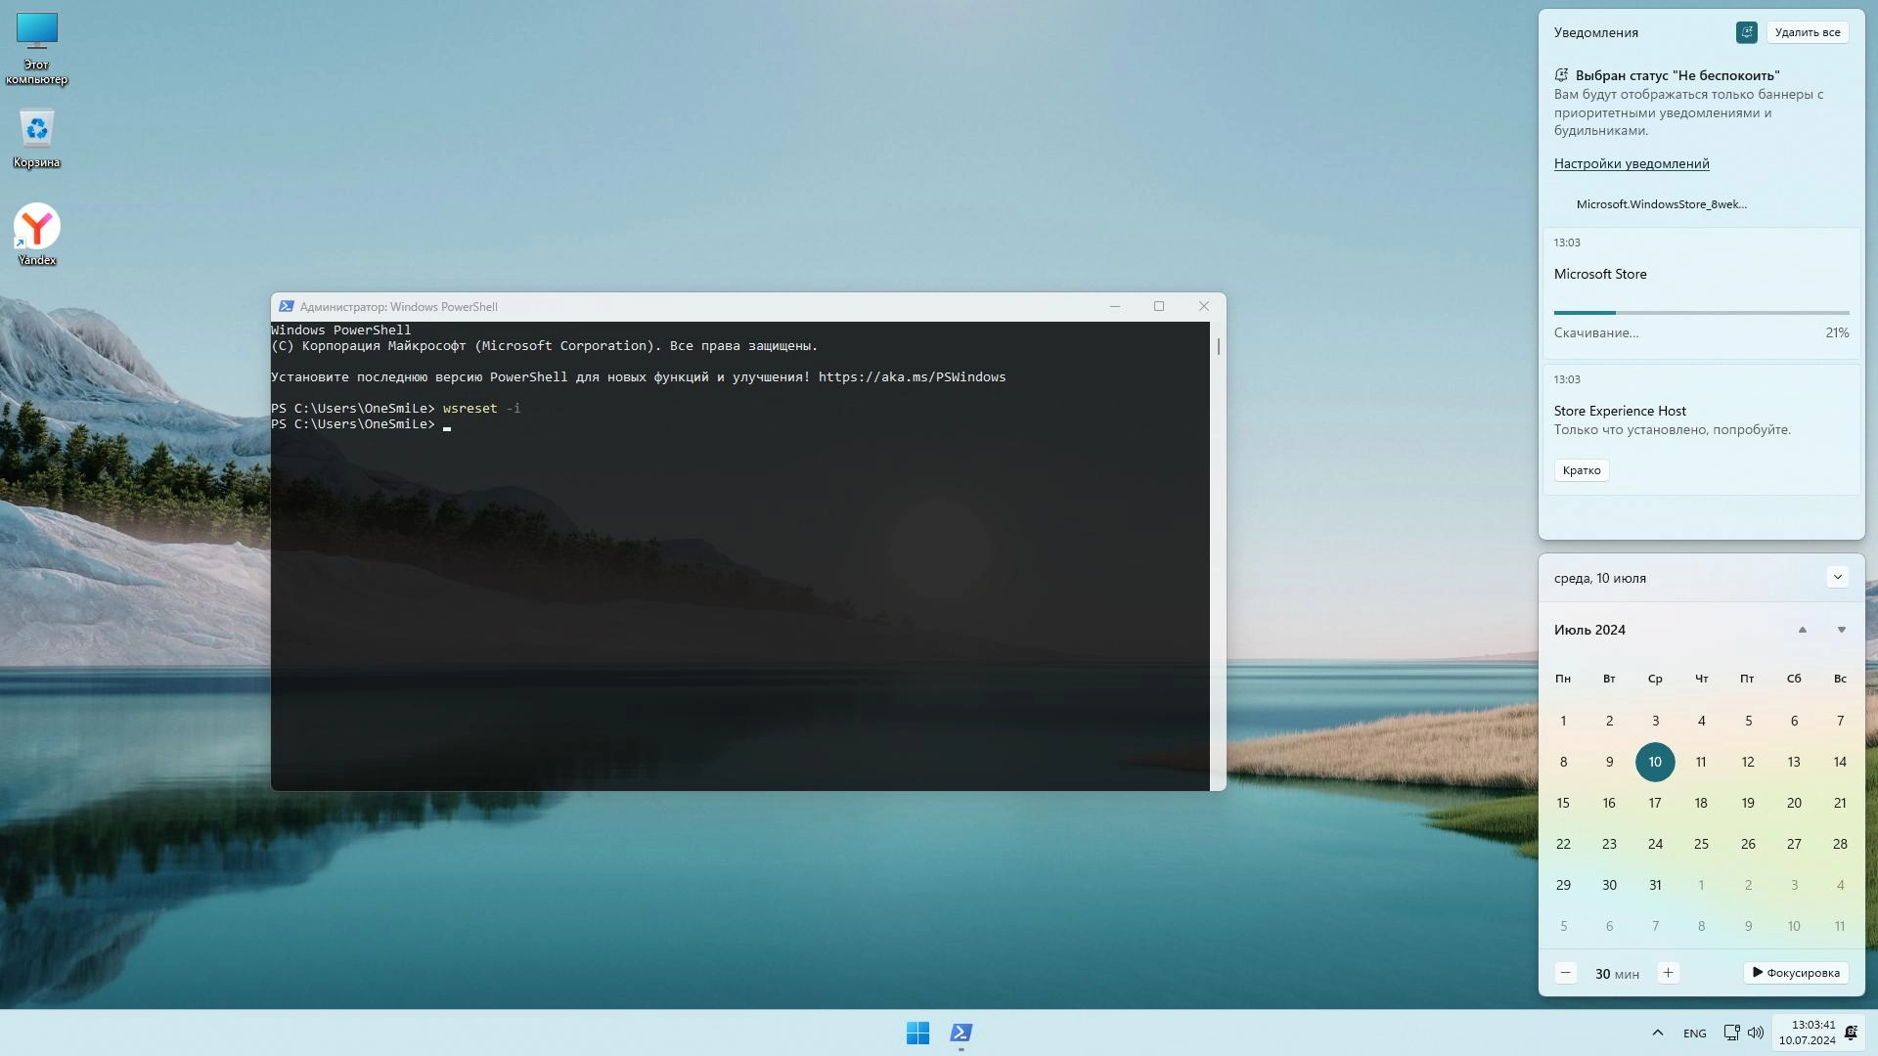Toggle Do Not Disturb button in notifications header
Viewport: 1878px width, 1056px height.
pos(1746,32)
